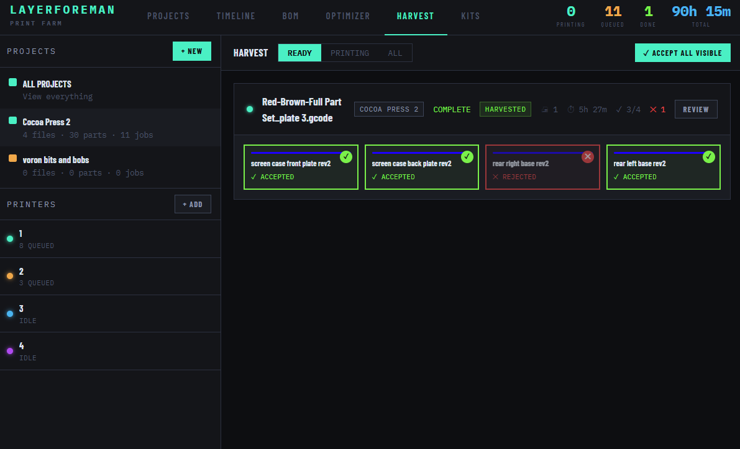Click the COCOA PRESS 2 project tag
The width and height of the screenshot is (740, 449).
pyautogui.click(x=389, y=109)
